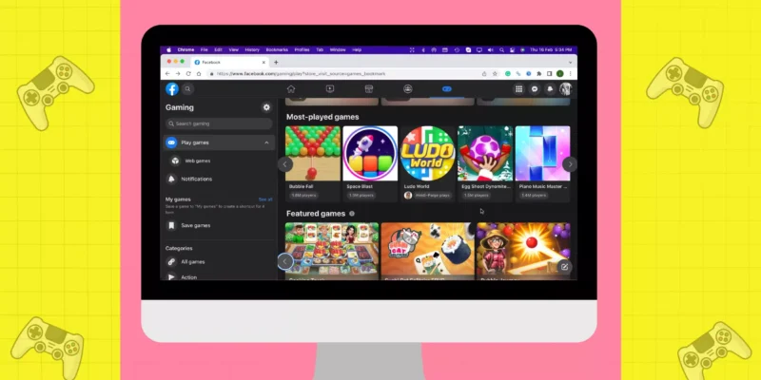The height and width of the screenshot is (380, 761).
Task: Open the Facebook menu grid icon
Action: (518, 89)
